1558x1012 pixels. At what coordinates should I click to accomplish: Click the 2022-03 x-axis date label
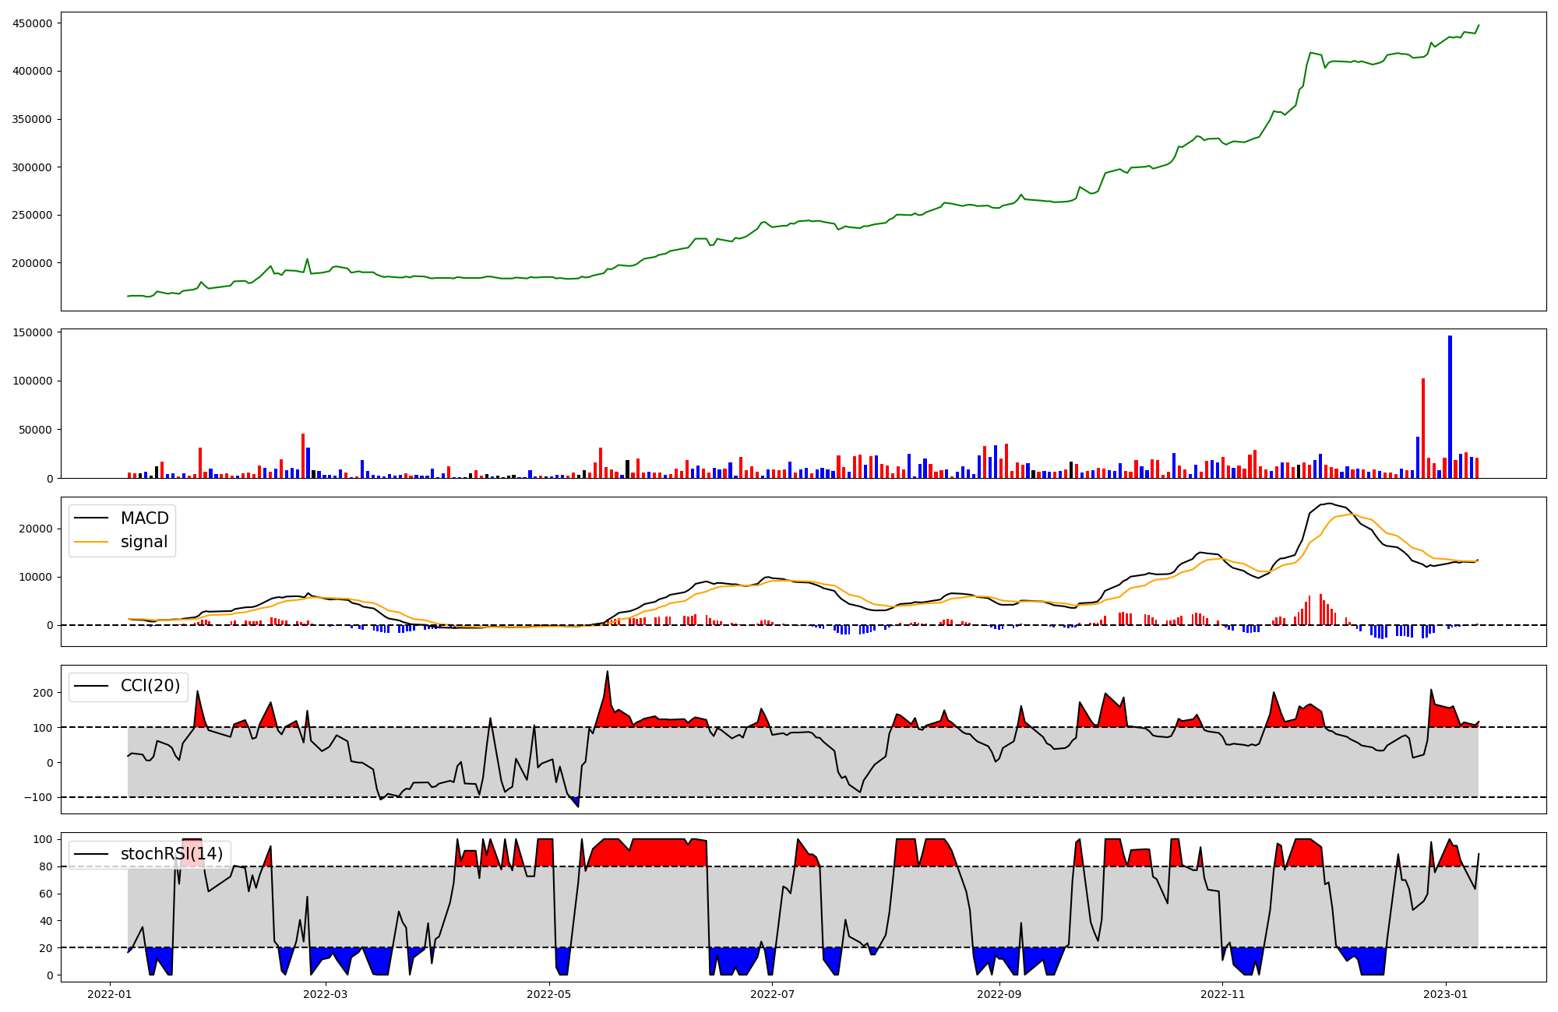tap(325, 994)
